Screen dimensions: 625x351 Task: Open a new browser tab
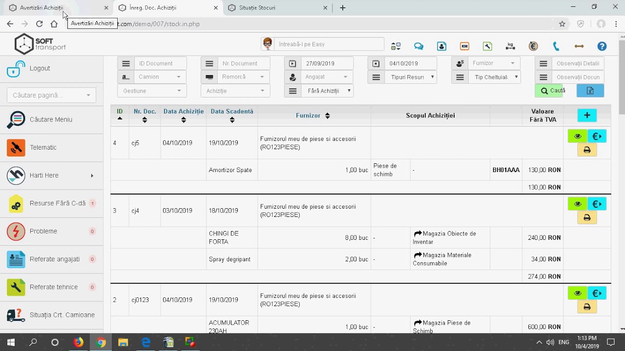[343, 8]
